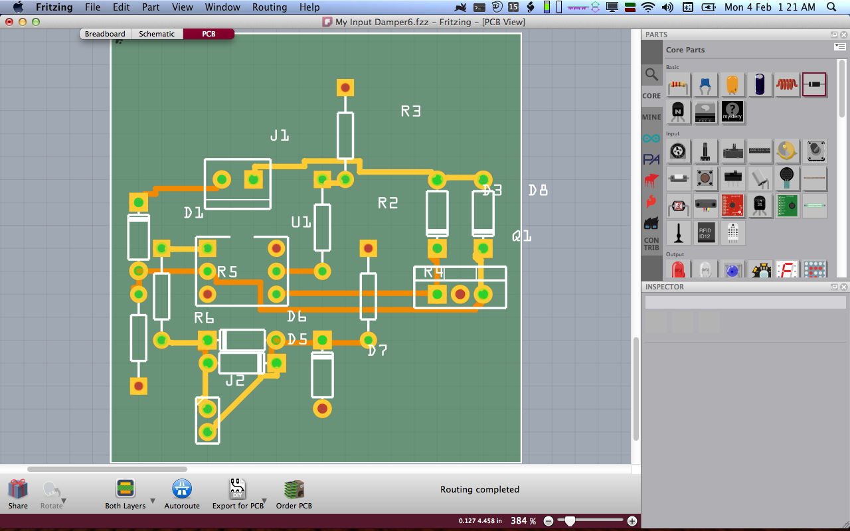Click the Autoroute toolbar icon
This screenshot has height=531, width=850.
(182, 490)
